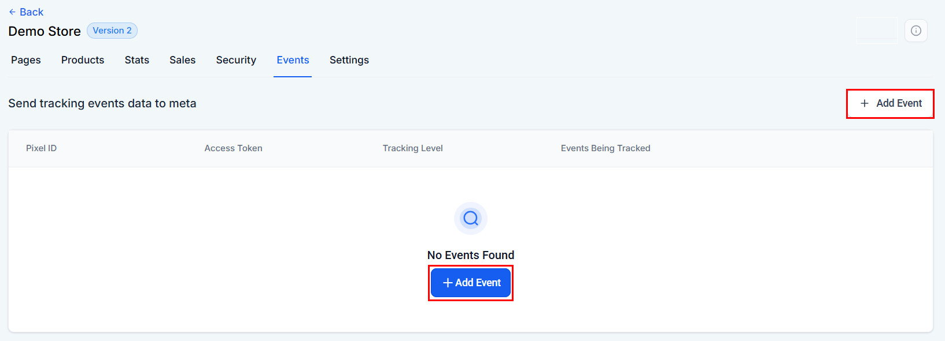Click the outlined Add Event button at top right
This screenshot has width=945, height=341.
click(890, 103)
